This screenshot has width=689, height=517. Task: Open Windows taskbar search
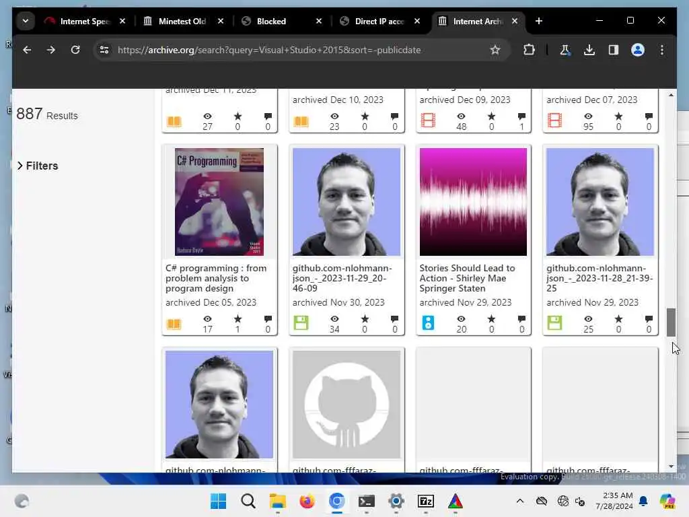coord(248,501)
